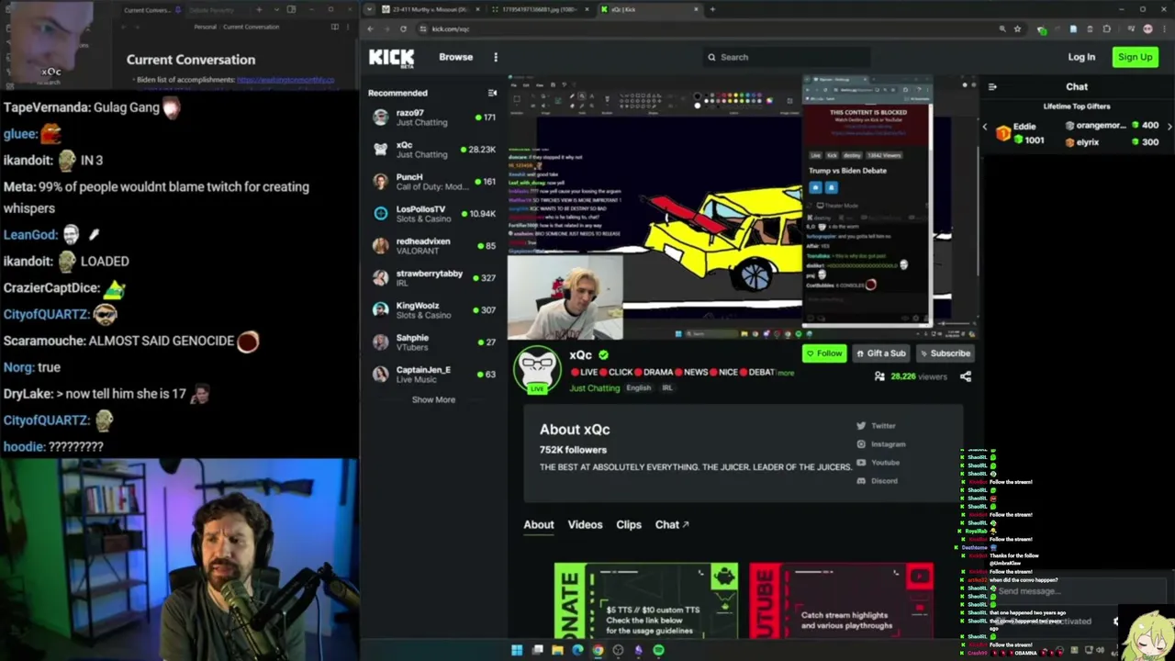
Task: Click the YOUTUBE panel image
Action: pos(842,601)
